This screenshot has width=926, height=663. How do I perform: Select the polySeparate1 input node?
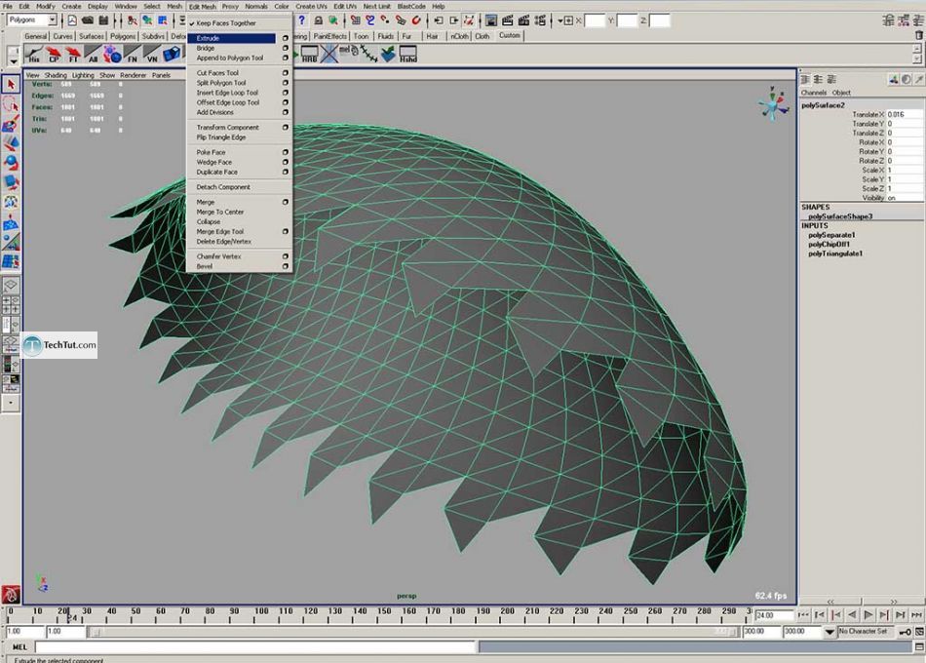(831, 235)
